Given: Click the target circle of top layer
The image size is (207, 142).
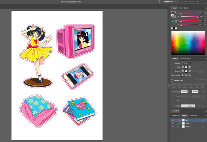Looking at the screenshot, I should (203, 120).
